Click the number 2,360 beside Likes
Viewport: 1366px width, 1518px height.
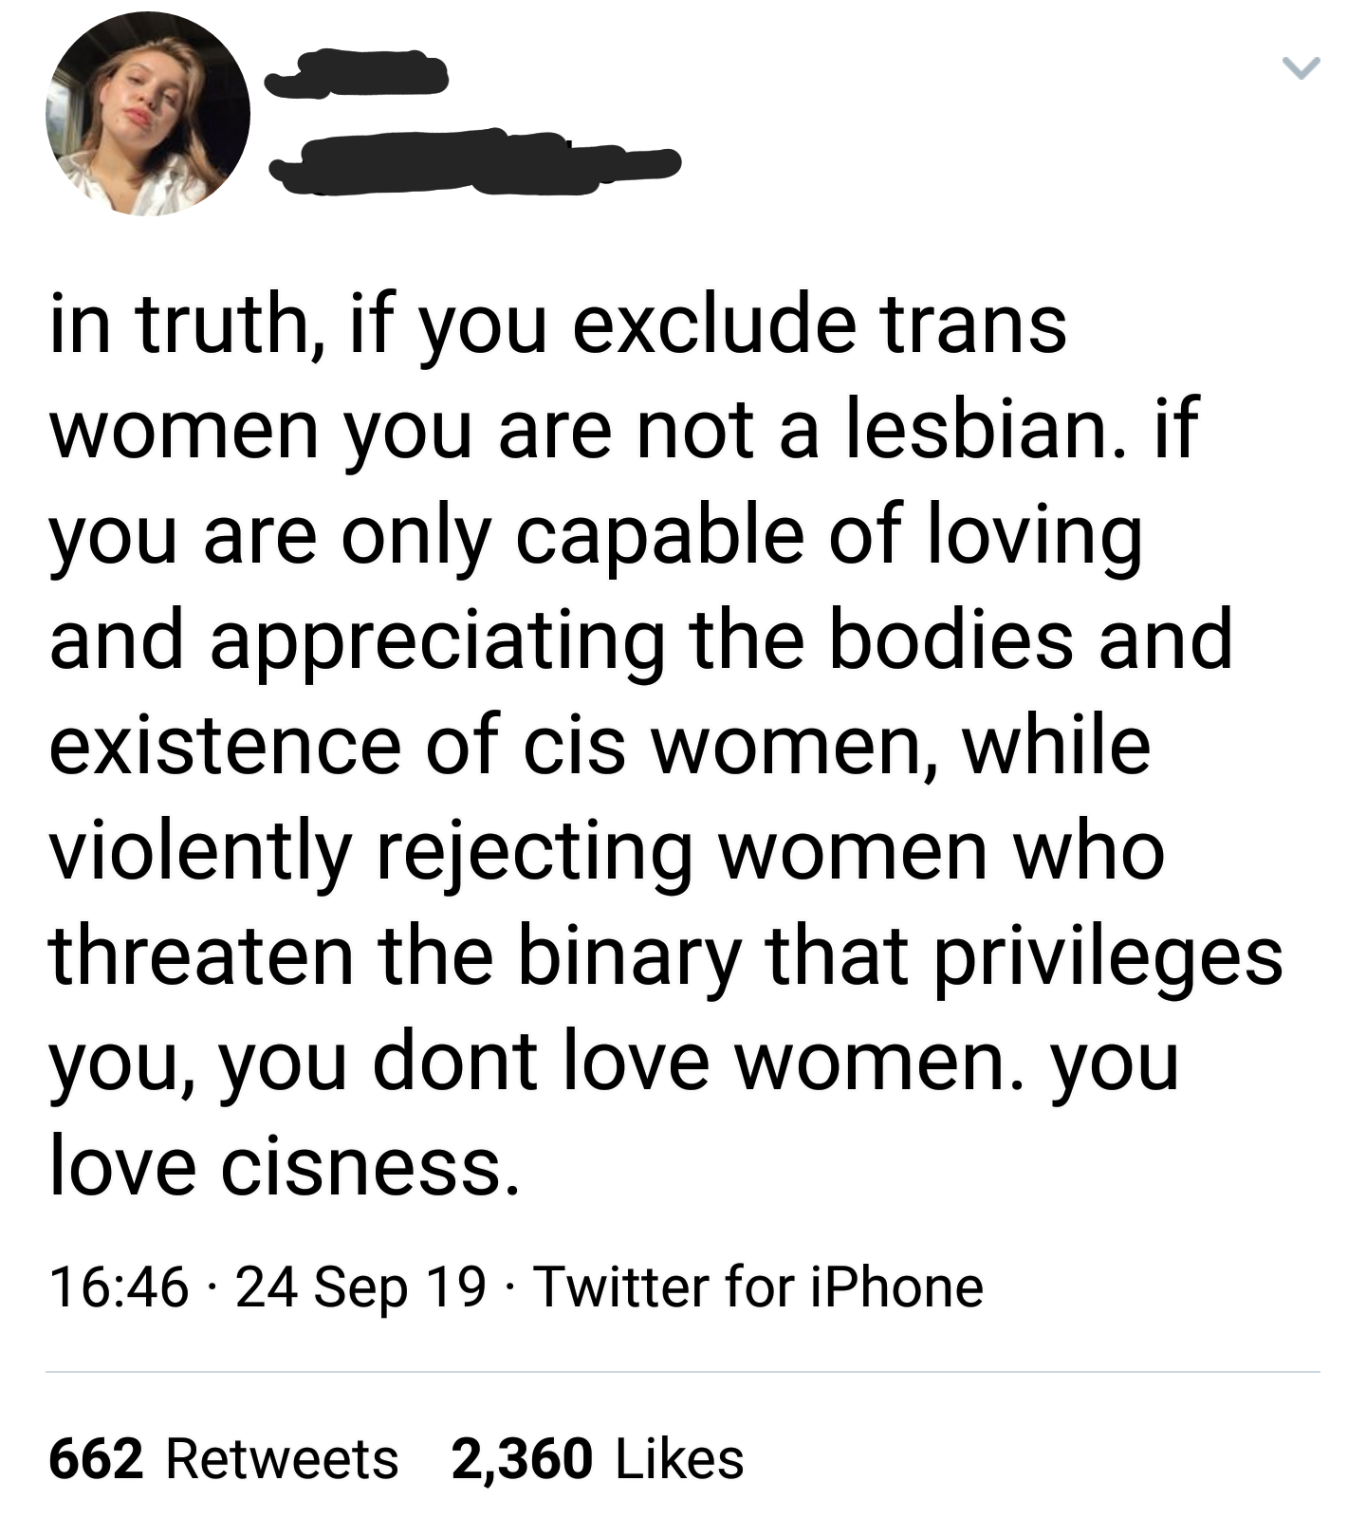523,1458
